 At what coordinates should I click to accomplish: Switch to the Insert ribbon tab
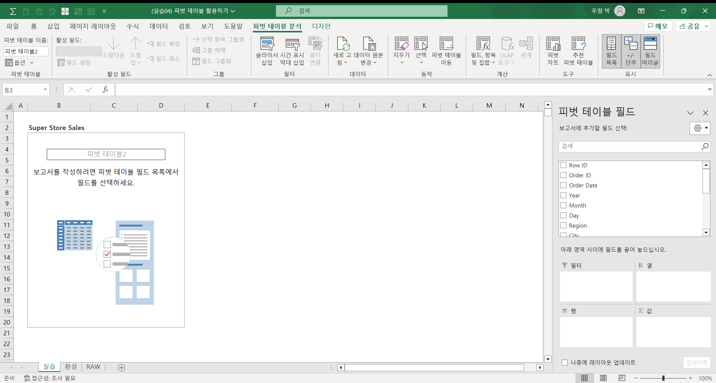coord(53,26)
